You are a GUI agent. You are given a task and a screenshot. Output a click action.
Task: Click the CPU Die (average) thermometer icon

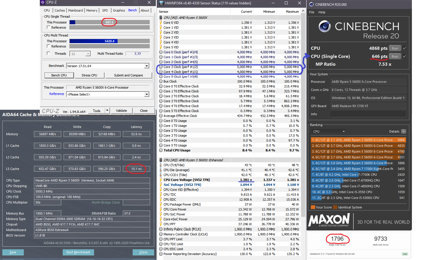pyautogui.click(x=161, y=170)
